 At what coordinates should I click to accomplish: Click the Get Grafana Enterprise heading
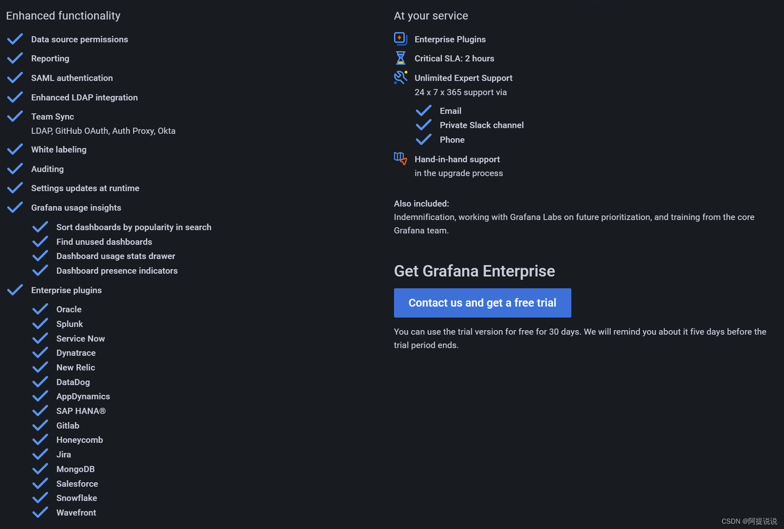(x=474, y=271)
